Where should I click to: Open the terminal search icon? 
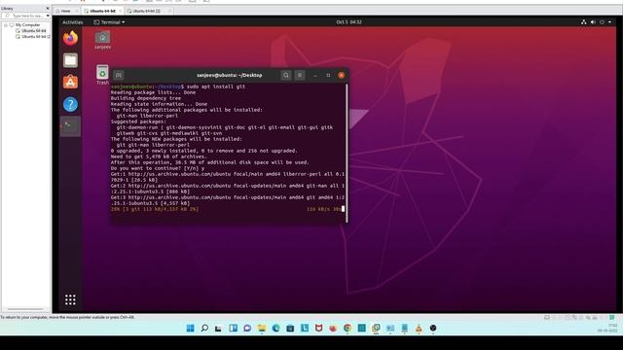click(285, 75)
